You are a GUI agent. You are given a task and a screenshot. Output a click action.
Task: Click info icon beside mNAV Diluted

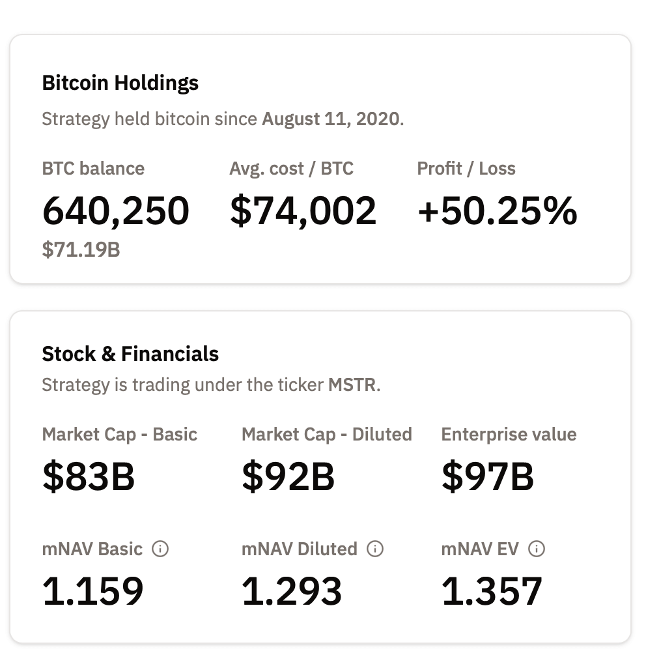[x=375, y=549]
